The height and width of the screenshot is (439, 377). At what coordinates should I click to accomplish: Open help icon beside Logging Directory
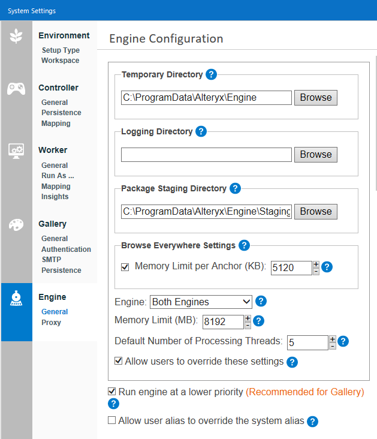tap(201, 131)
